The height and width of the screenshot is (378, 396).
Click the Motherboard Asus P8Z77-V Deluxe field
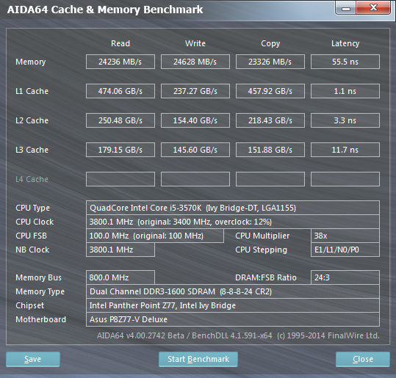233,319
